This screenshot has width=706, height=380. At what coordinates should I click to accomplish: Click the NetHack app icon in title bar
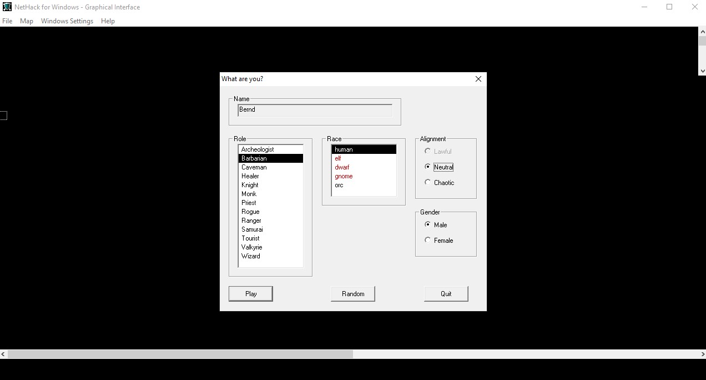pyautogui.click(x=7, y=7)
